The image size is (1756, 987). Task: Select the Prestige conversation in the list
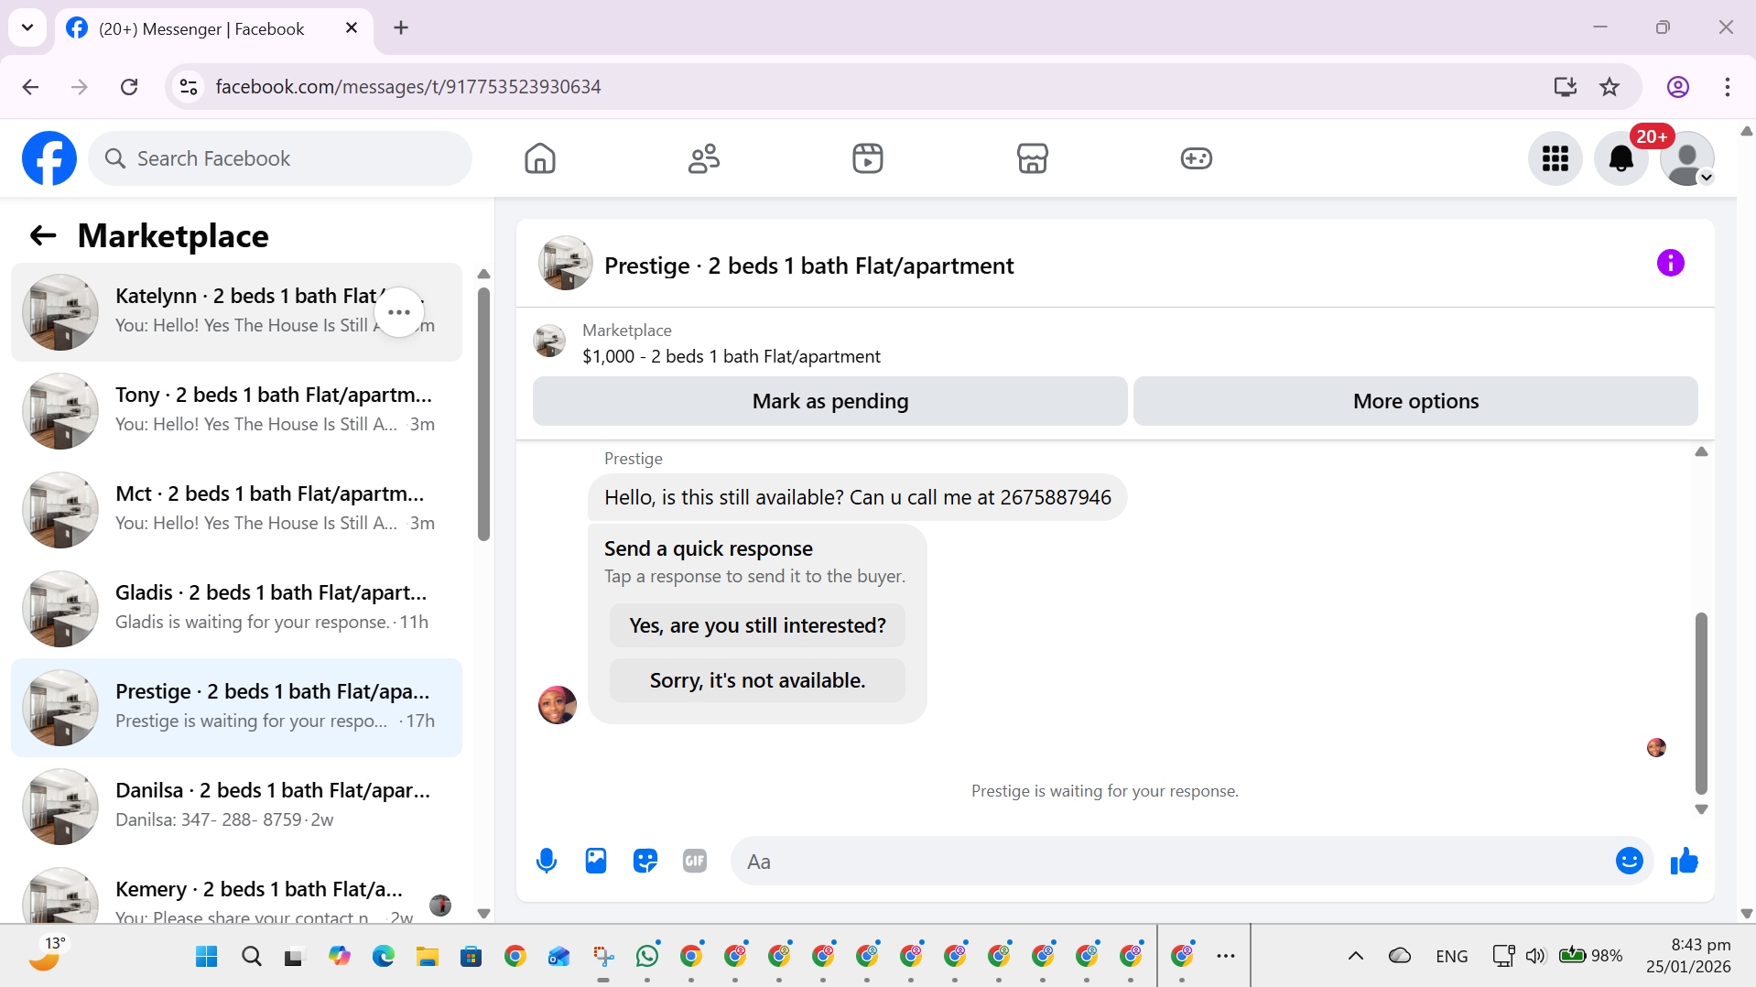point(236,708)
